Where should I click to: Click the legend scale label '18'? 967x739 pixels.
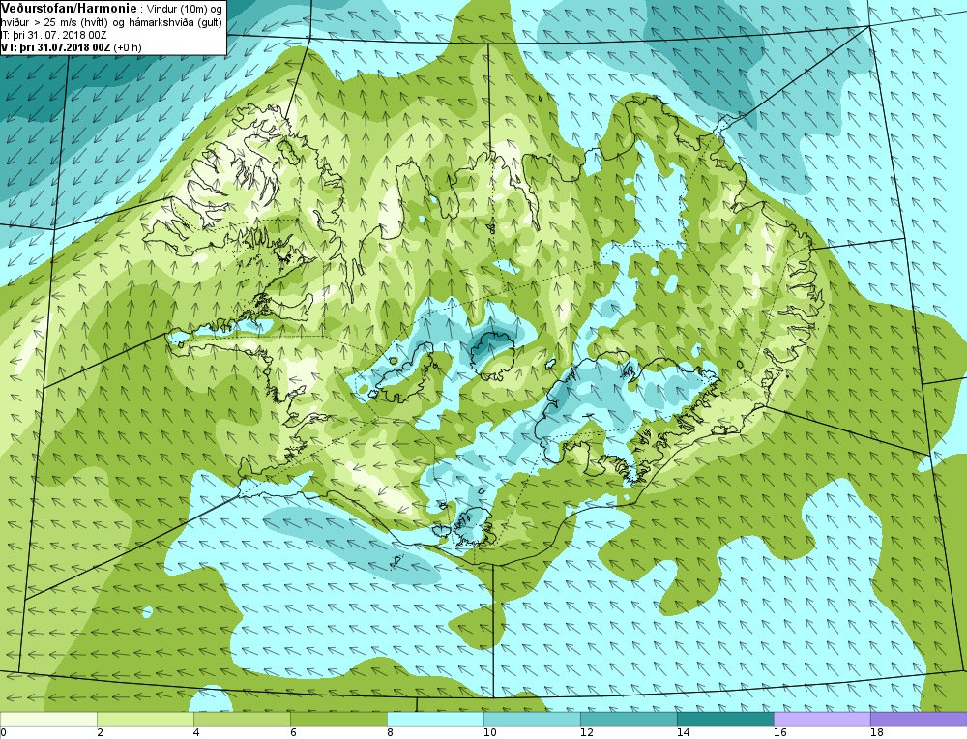[877, 733]
